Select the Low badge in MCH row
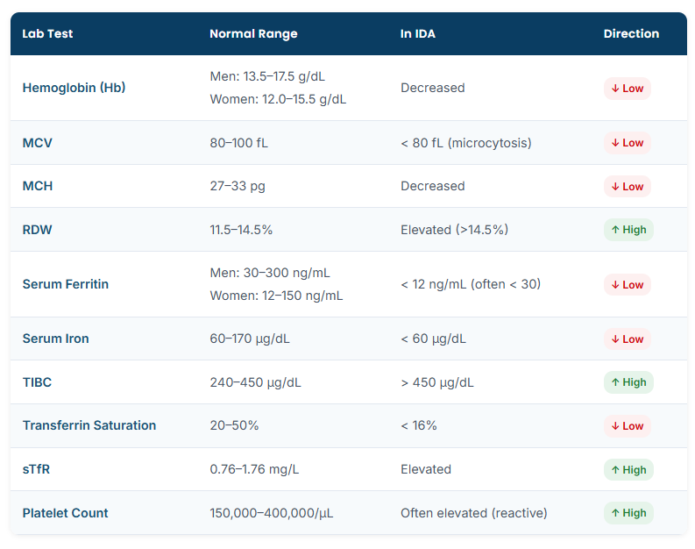The width and height of the screenshot is (695, 549). click(628, 186)
